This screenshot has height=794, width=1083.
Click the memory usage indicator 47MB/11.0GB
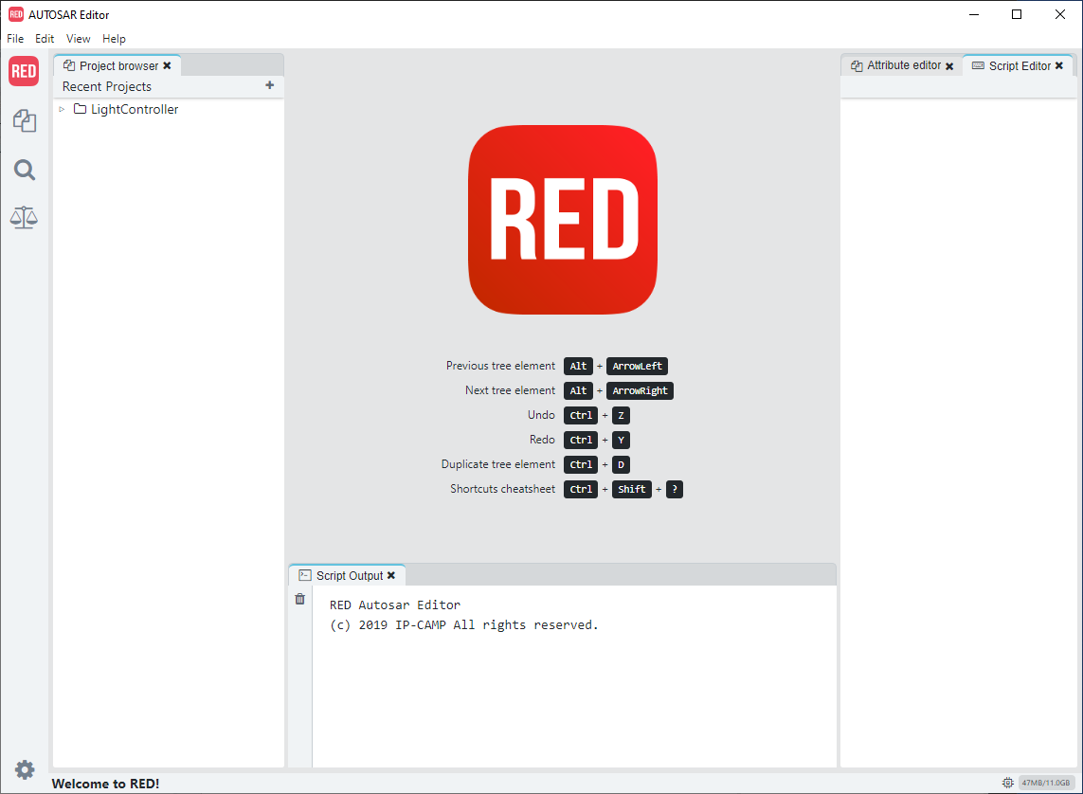pyautogui.click(x=1046, y=783)
